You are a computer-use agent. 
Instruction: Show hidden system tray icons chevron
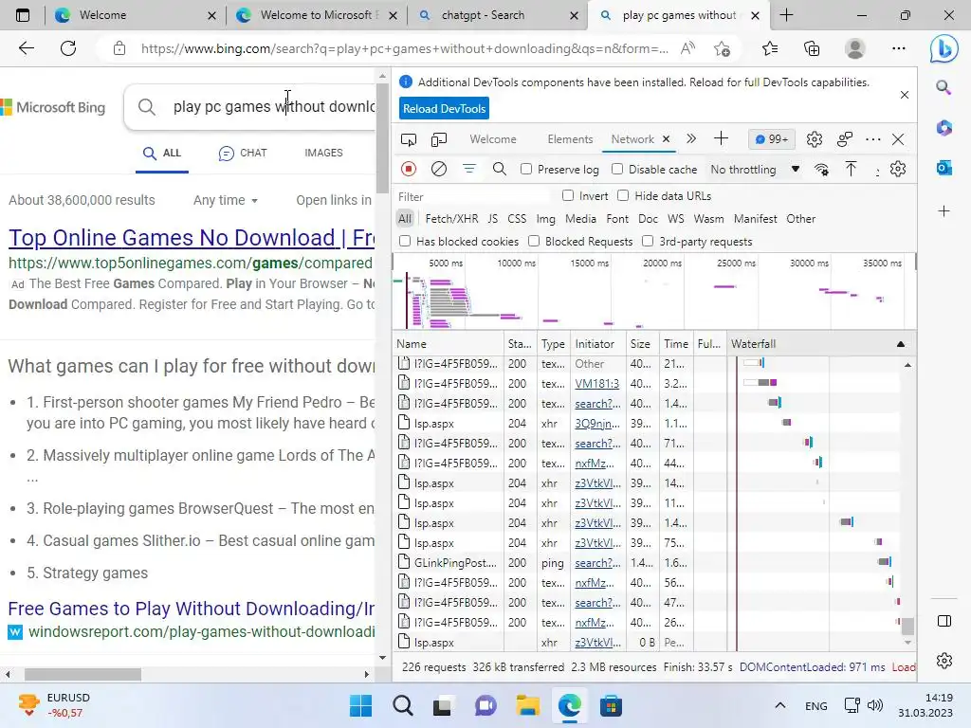click(780, 705)
